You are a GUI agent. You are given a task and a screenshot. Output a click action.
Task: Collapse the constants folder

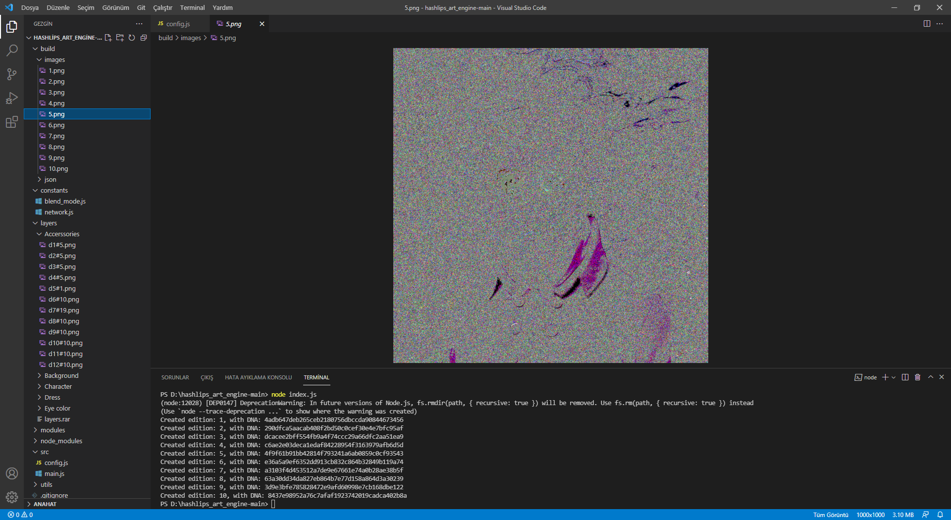[87, 190]
